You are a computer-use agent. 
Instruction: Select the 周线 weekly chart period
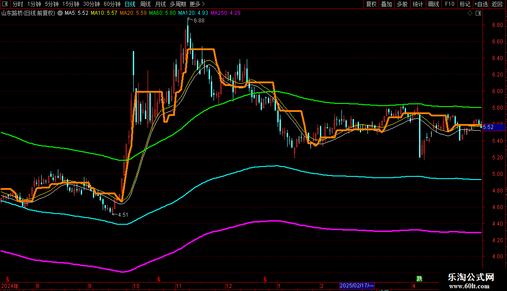145,4
